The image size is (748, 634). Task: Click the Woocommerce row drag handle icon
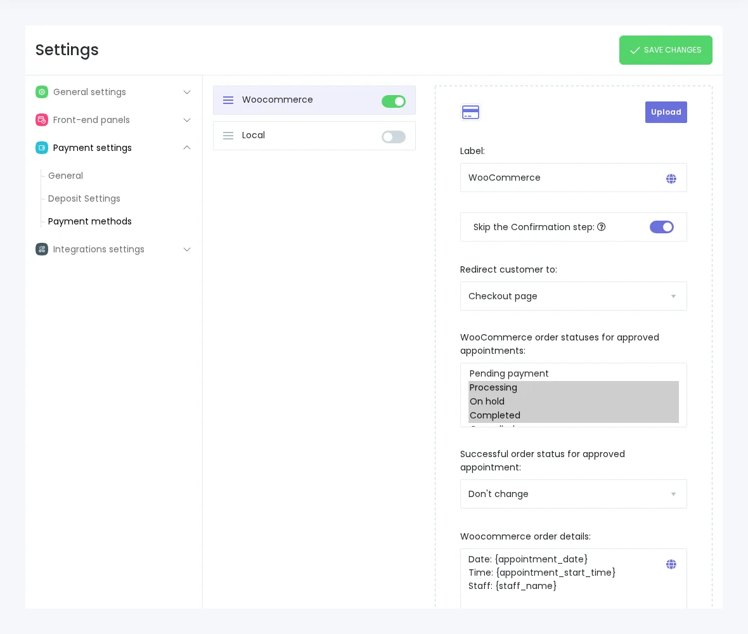(228, 100)
